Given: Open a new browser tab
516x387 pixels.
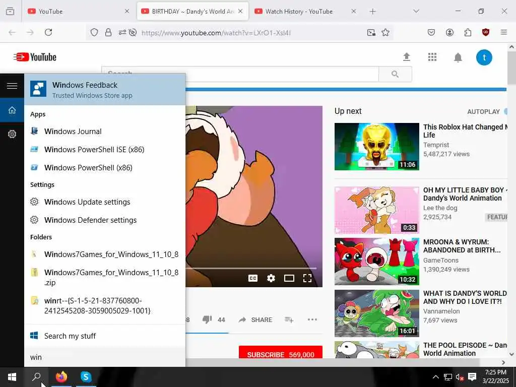Looking at the screenshot, I should 372,12.
